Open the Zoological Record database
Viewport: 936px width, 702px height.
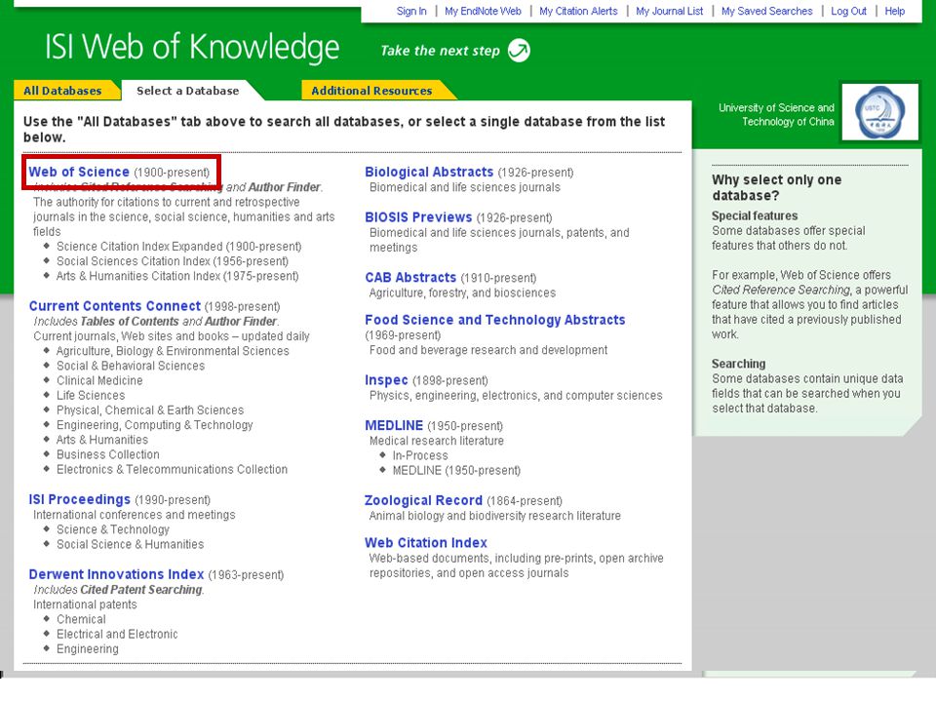click(423, 500)
